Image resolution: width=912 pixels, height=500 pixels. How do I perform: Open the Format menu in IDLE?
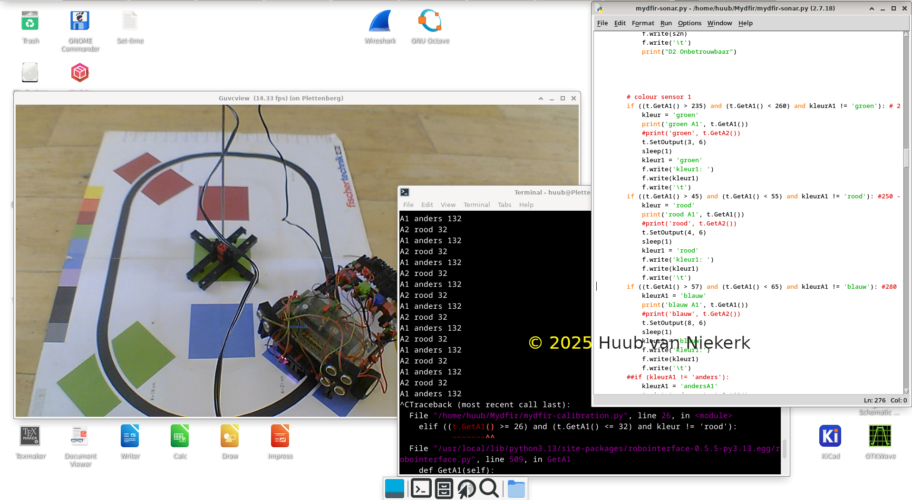click(x=643, y=23)
